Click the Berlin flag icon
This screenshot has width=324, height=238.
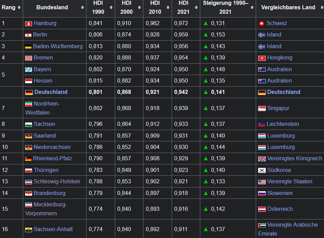[x=28, y=35]
